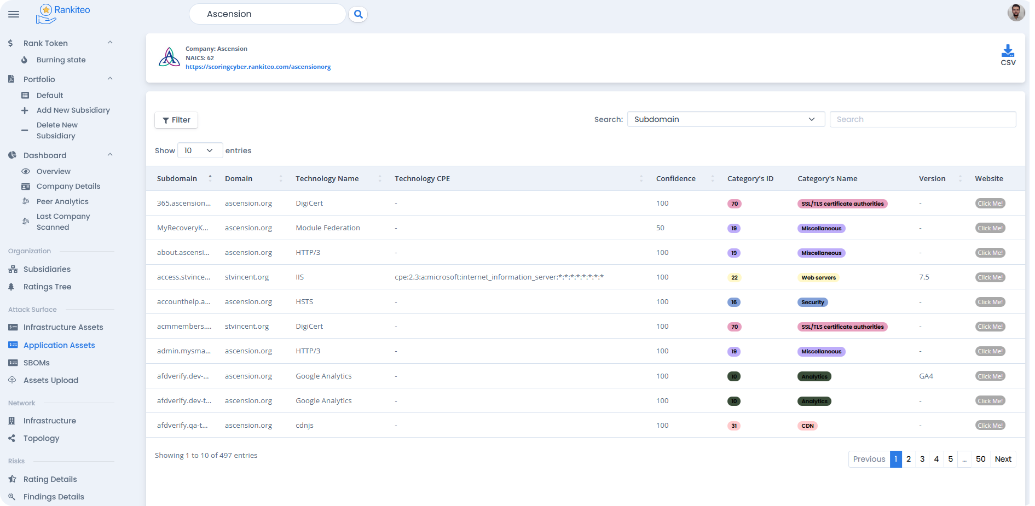The height and width of the screenshot is (506, 1035).
Task: Collapse the Dashboard section
Action: 110,155
